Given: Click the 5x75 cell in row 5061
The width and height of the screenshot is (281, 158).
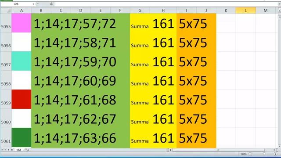Looking at the screenshot, I should click(x=196, y=137).
